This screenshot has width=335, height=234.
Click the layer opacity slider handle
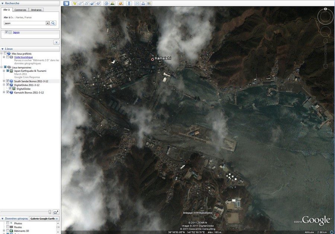50,212
